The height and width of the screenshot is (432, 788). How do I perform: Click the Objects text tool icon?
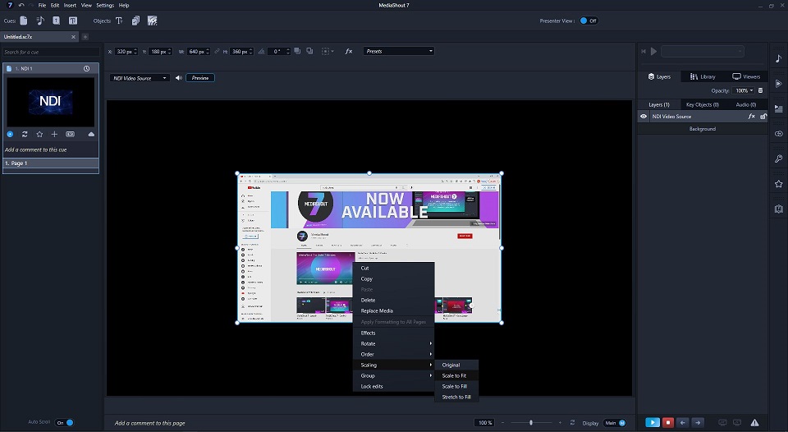pyautogui.click(x=119, y=21)
